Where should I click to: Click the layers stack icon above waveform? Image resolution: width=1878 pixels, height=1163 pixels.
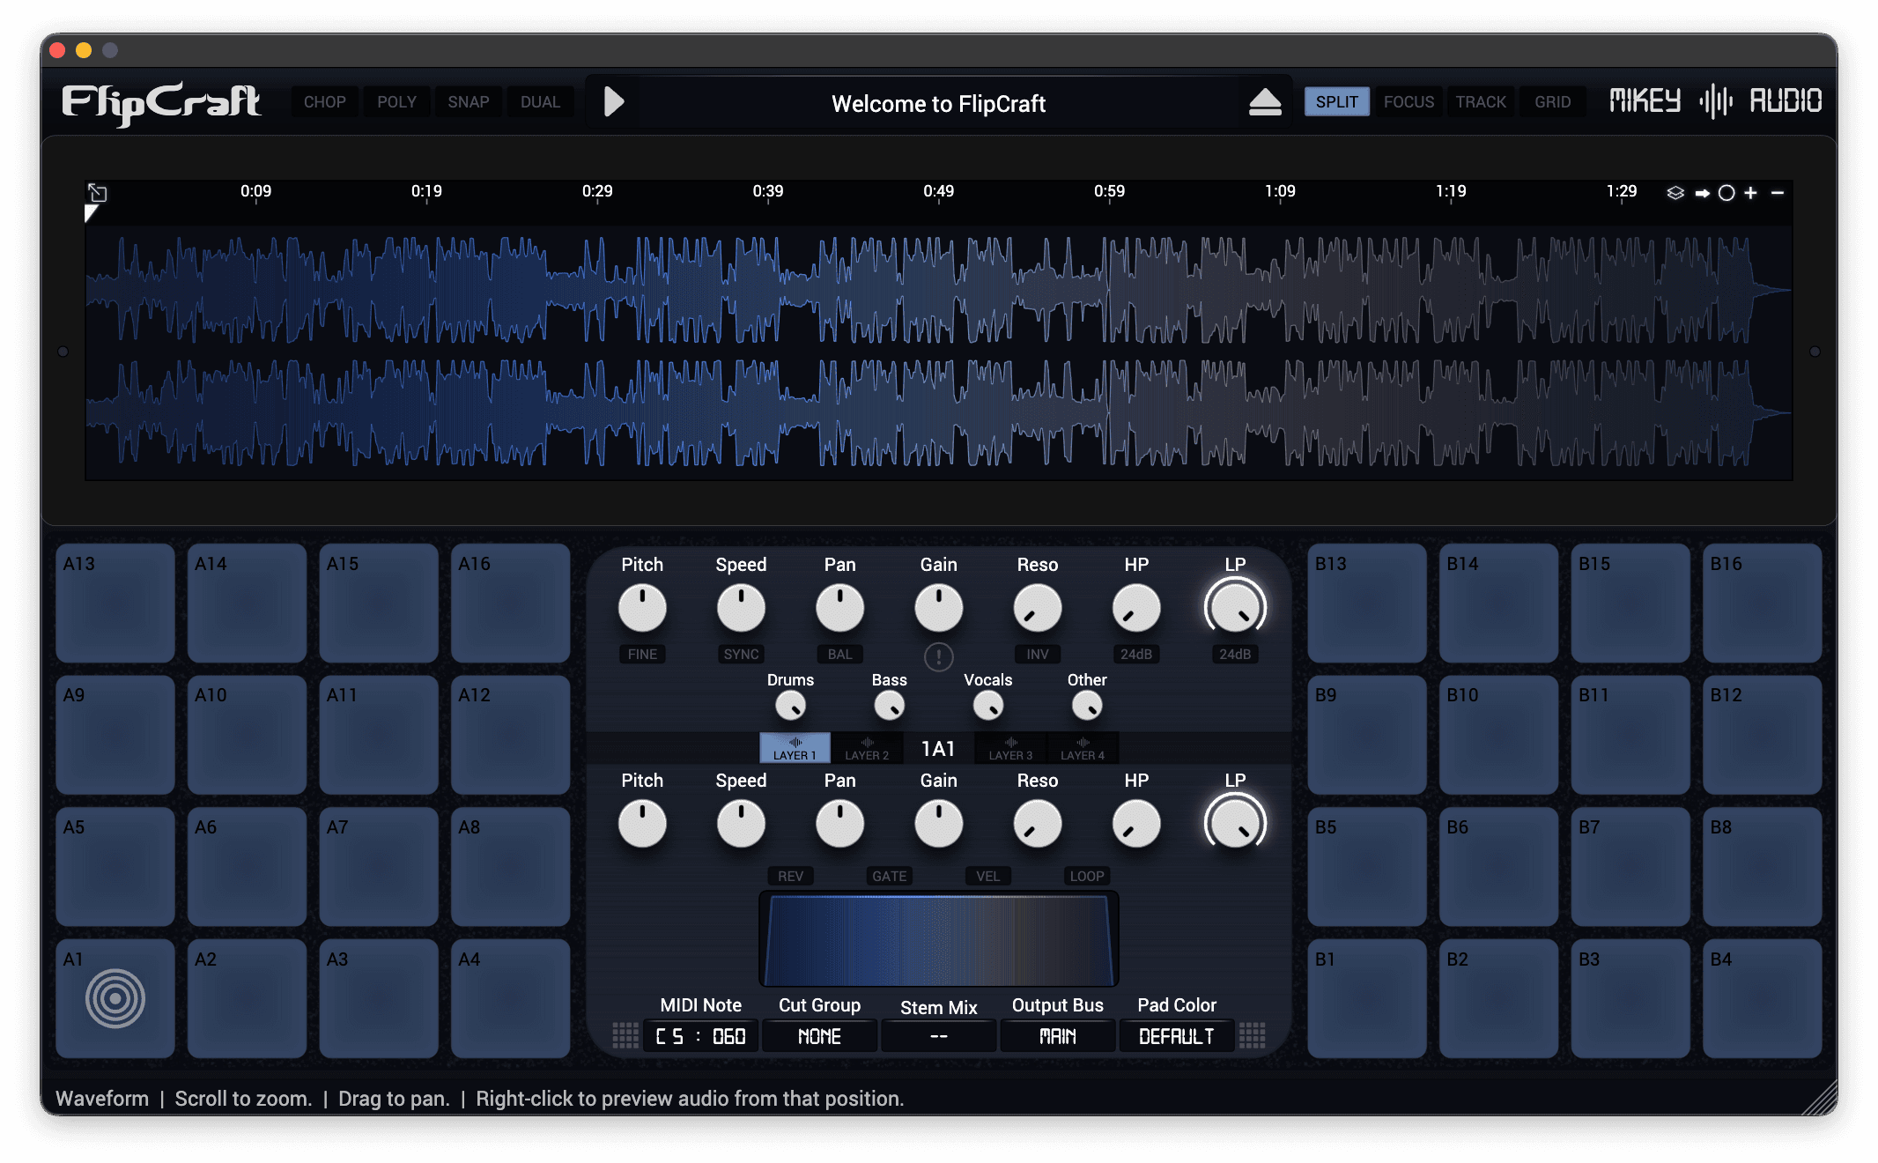(x=1675, y=193)
